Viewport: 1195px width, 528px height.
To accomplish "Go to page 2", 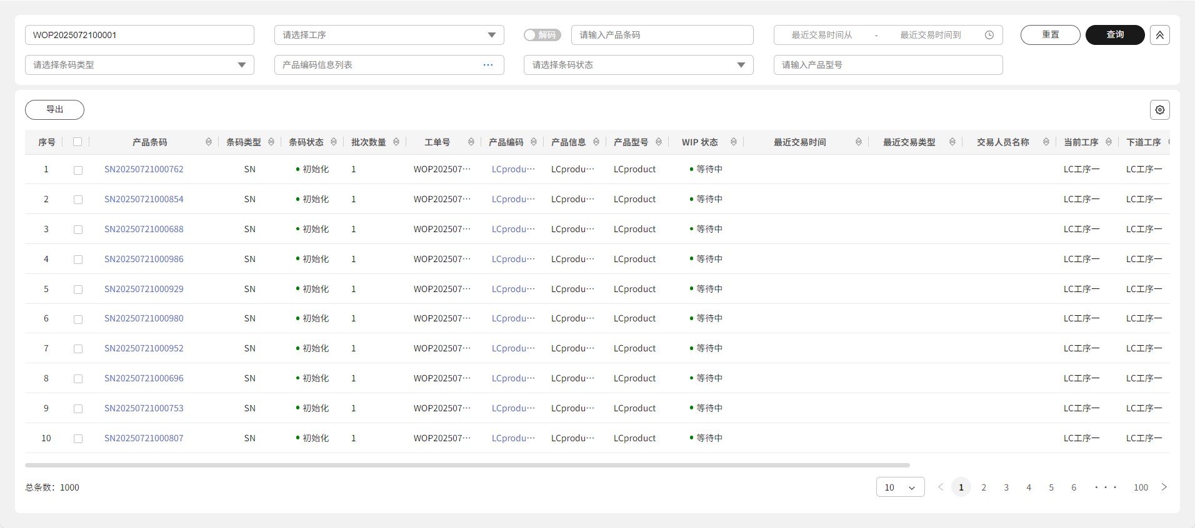I will click(x=984, y=487).
